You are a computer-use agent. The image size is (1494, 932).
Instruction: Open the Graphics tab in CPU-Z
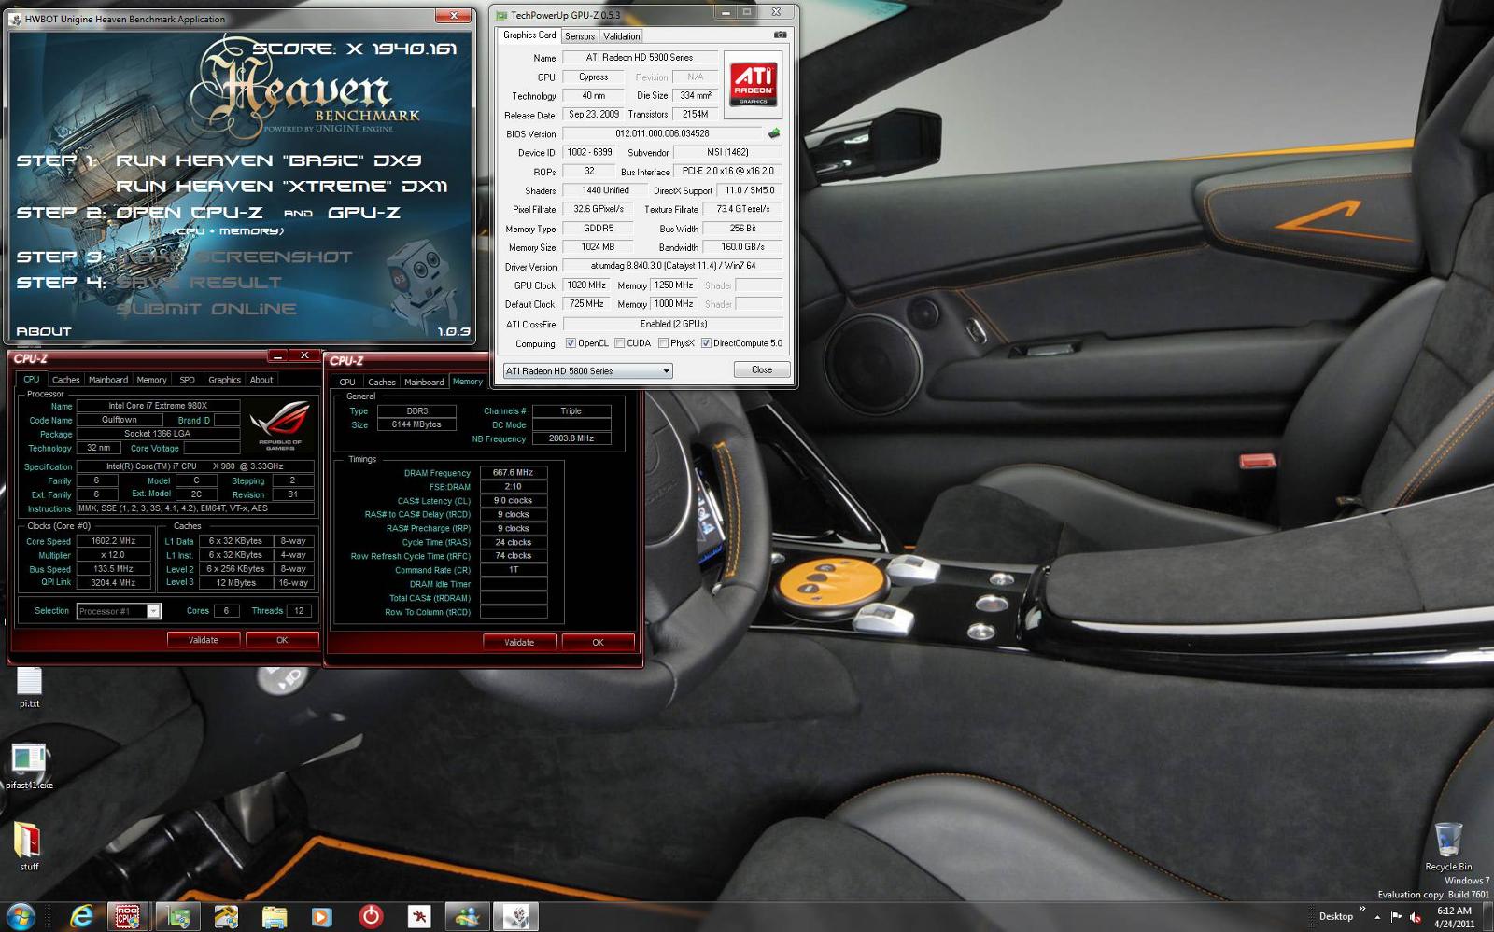point(224,380)
